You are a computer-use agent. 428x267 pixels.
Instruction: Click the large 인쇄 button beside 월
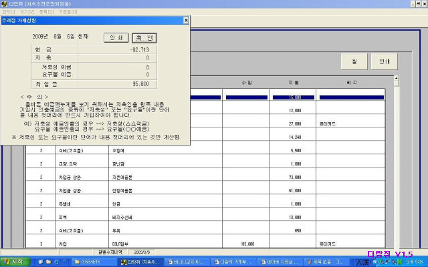[384, 61]
